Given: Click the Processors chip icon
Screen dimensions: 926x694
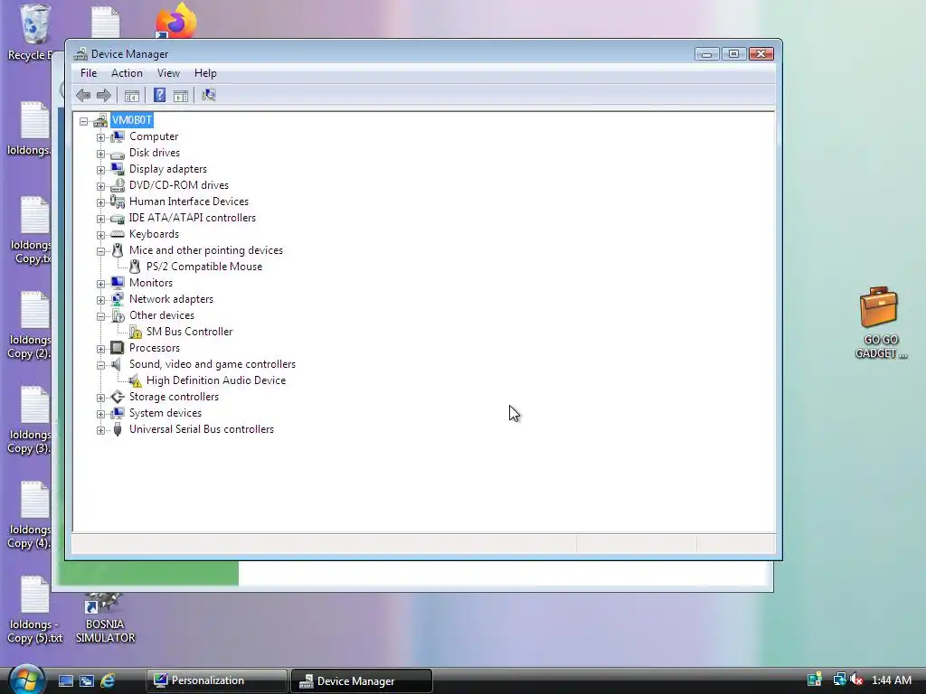Looking at the screenshot, I should point(118,348).
